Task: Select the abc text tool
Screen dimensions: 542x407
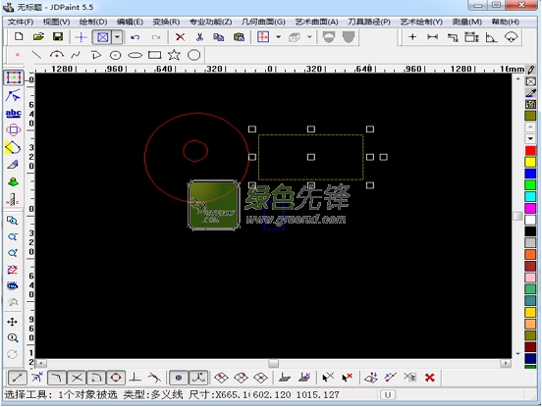Action: (x=14, y=113)
